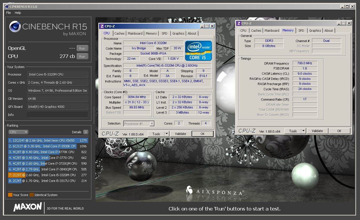Select ranking row Core i7-4770K
The height and width of the screenshot is (220, 360).
(x=48, y=152)
